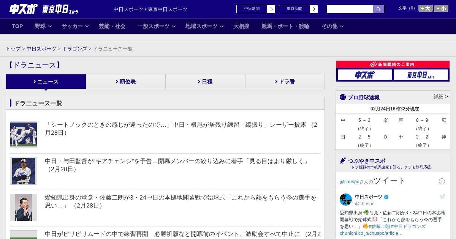Open the 野球 navigation menu
The height and width of the screenshot is (239, 456).
pos(40,26)
